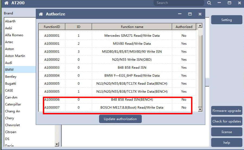Image resolution: width=244 pixels, height=150 pixels.
Task: Open the help button
Action: [227, 142]
